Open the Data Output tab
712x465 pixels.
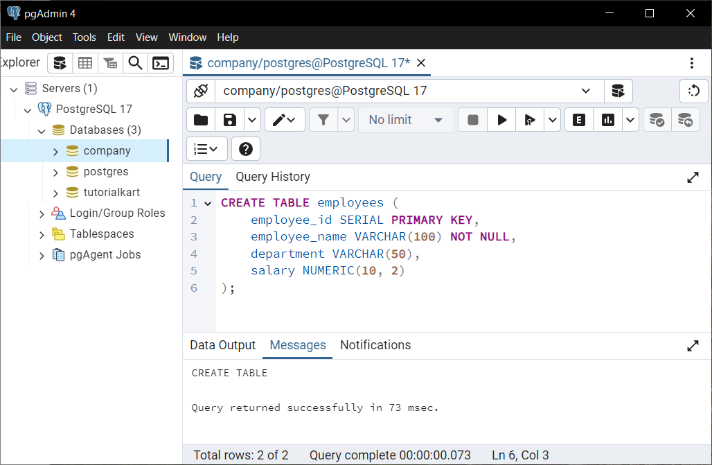click(x=221, y=345)
